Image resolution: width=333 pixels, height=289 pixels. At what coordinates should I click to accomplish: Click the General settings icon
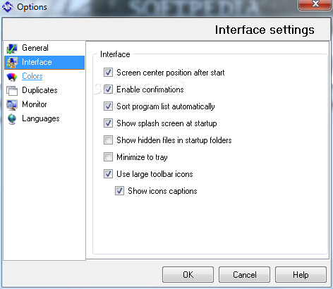[x=12, y=49]
